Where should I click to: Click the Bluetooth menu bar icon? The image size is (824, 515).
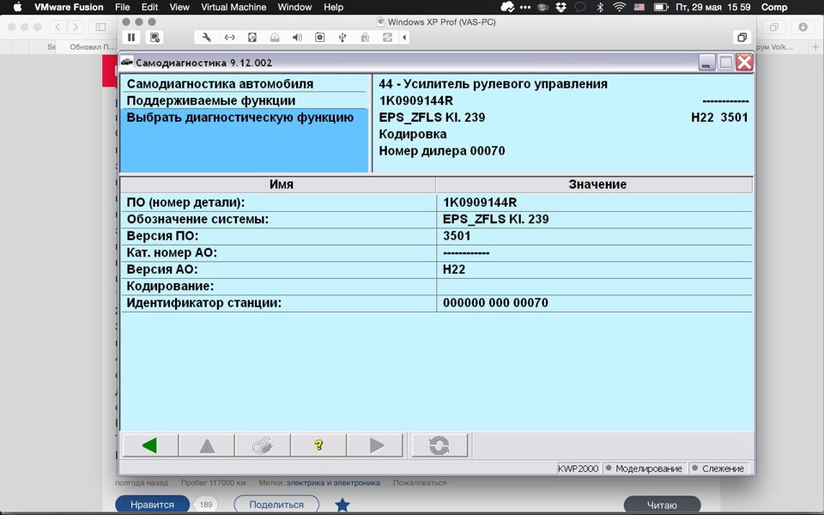tap(600, 8)
